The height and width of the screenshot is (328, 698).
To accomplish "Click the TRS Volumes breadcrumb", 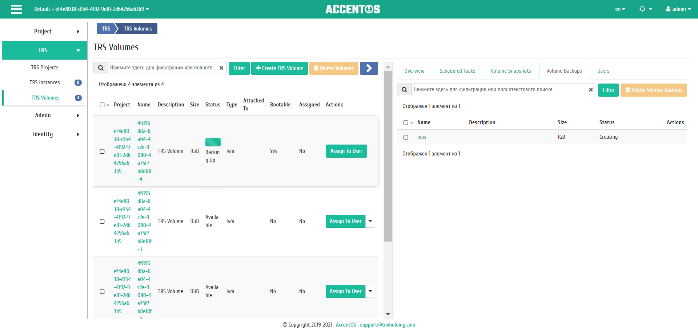I will pos(138,29).
